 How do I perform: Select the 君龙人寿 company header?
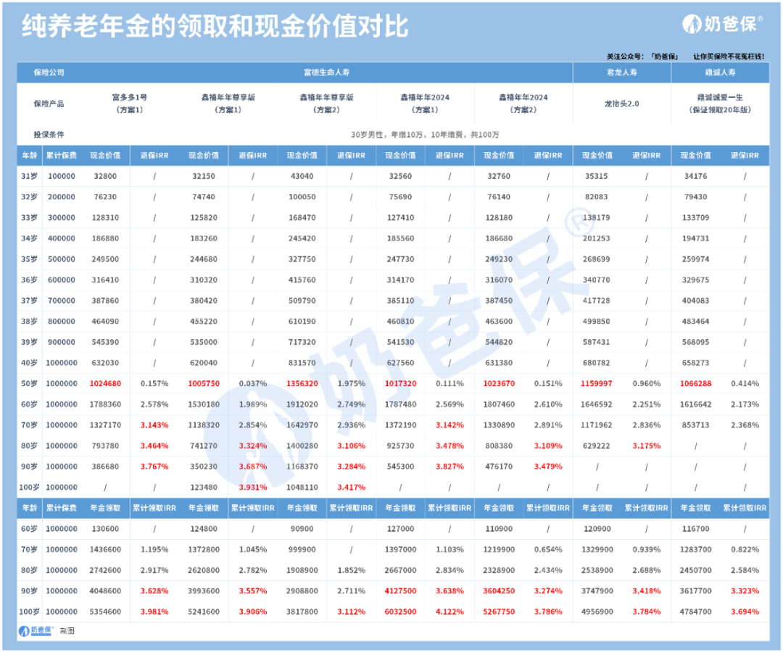(x=621, y=72)
